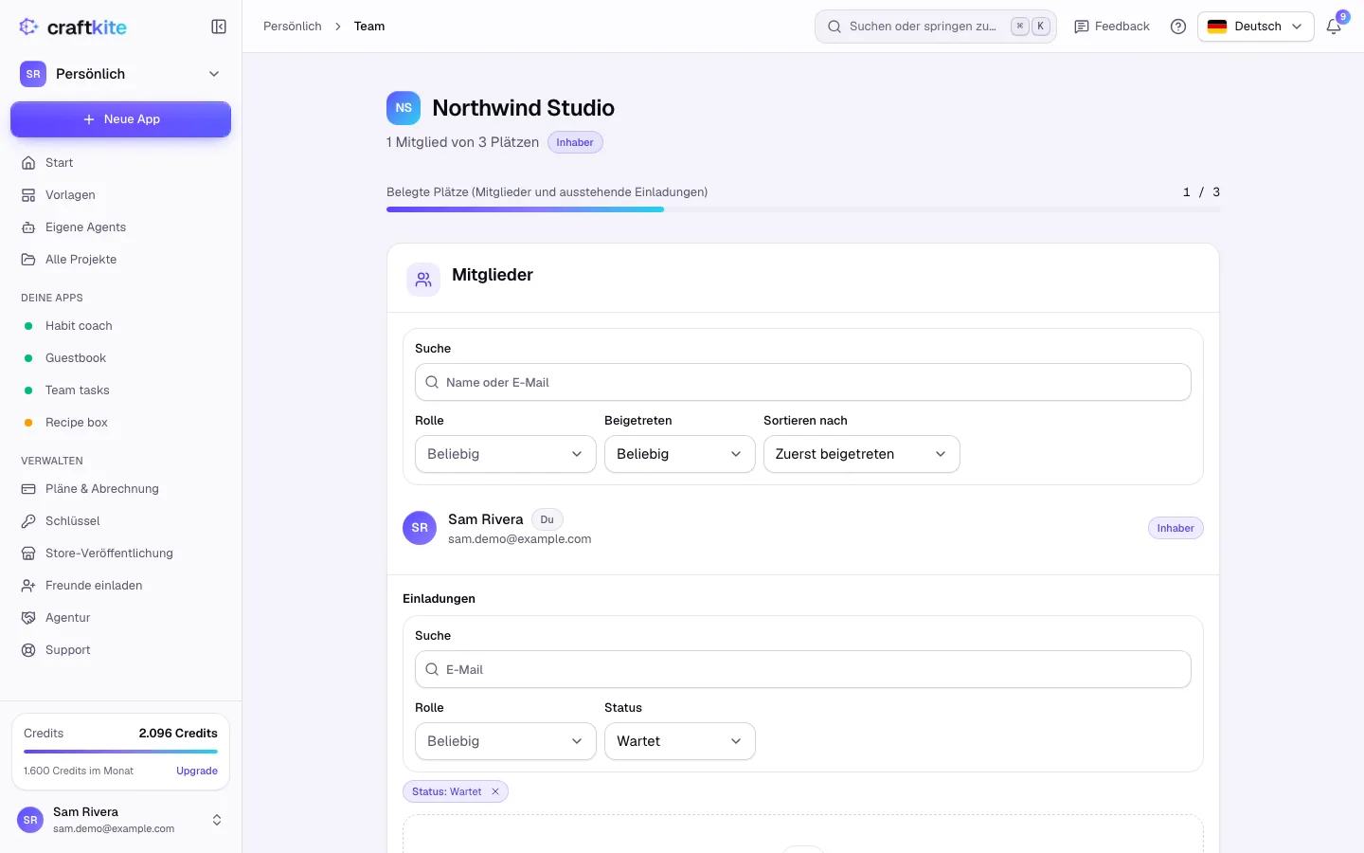1364x853 pixels.
Task: Open Eigene Agents page
Action: (x=120, y=227)
